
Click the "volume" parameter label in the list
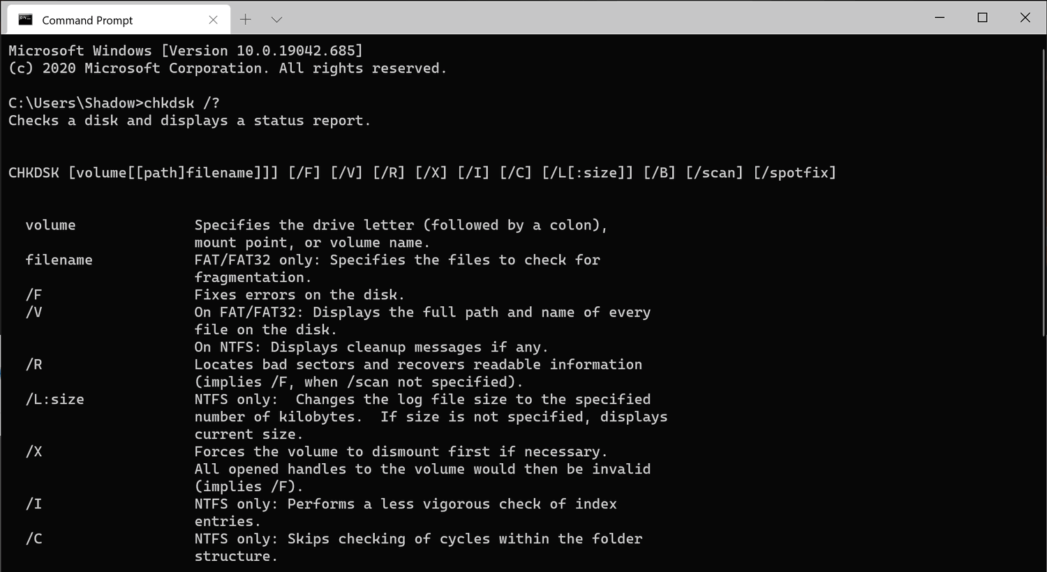[50, 225]
